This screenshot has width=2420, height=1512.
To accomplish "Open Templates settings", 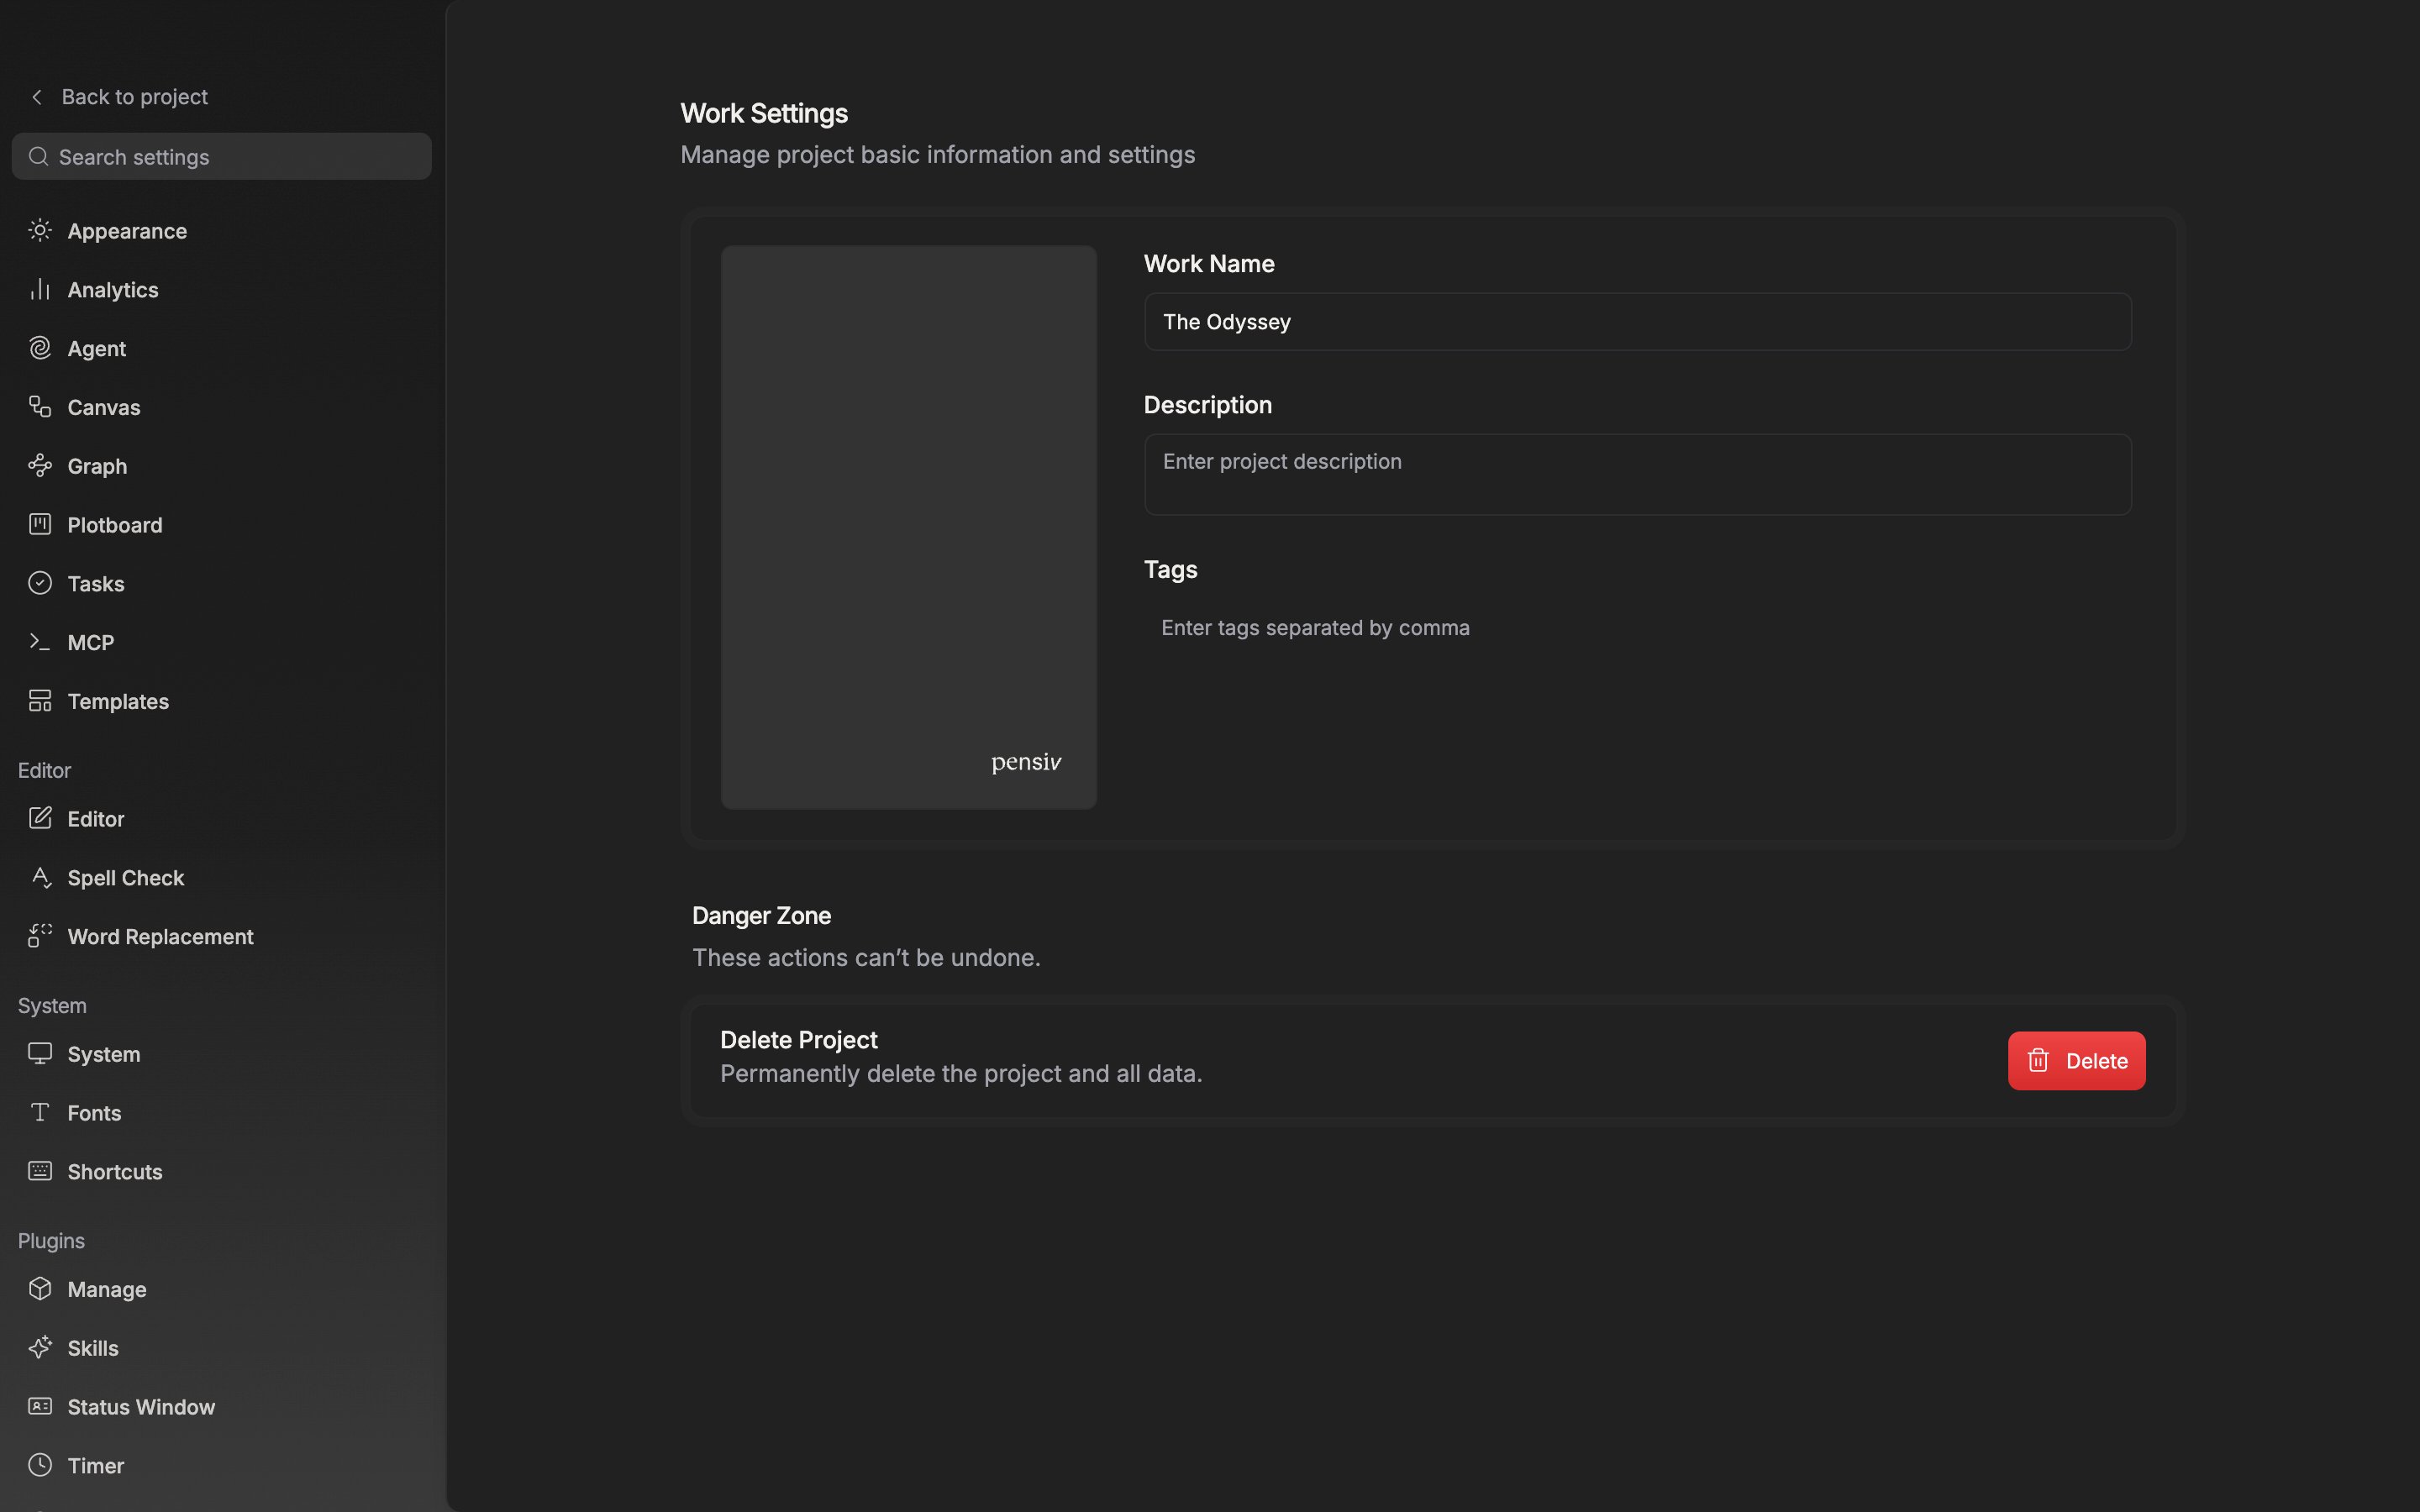I will coord(221,701).
